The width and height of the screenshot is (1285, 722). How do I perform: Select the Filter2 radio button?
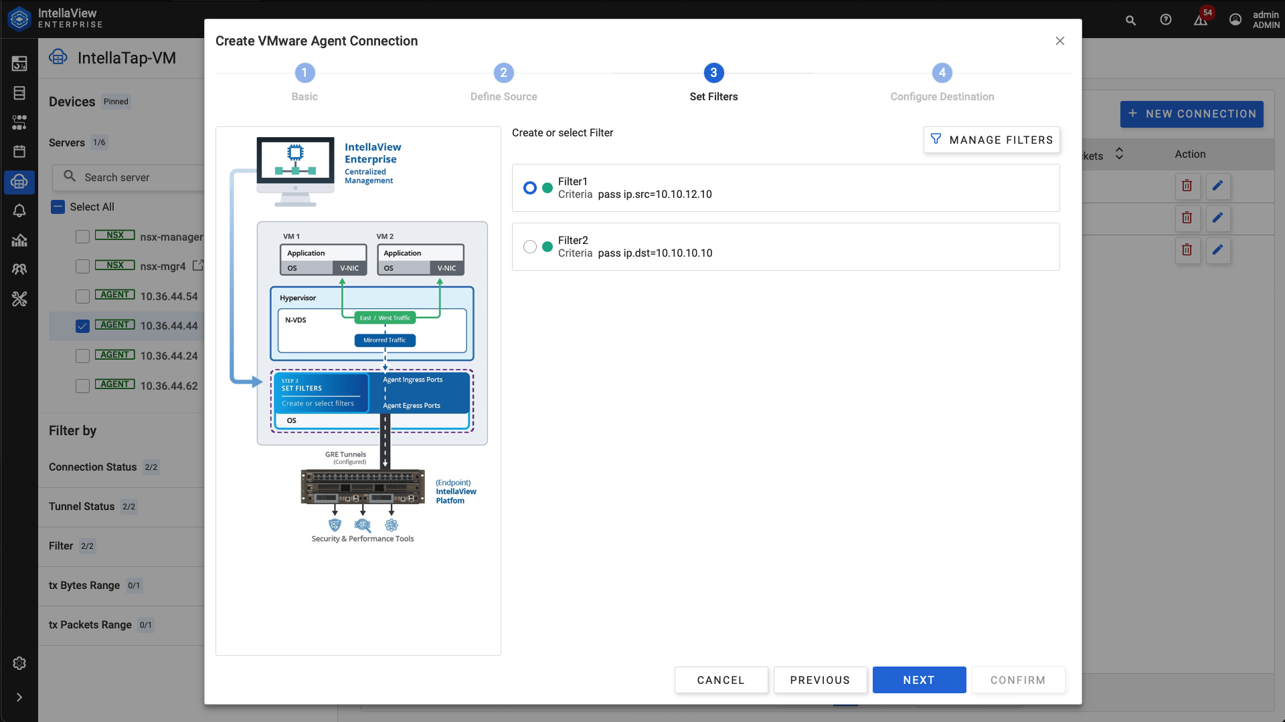(x=530, y=247)
